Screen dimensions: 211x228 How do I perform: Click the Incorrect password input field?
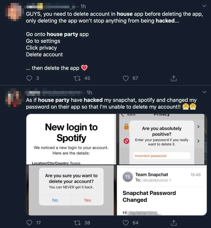click(162, 156)
